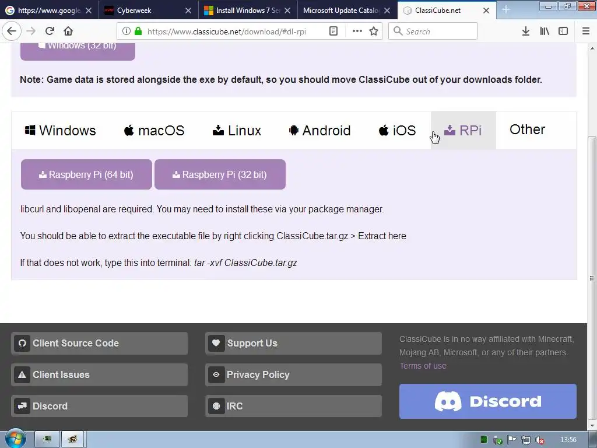Click the Windows (32 bit) download button

coord(78,51)
